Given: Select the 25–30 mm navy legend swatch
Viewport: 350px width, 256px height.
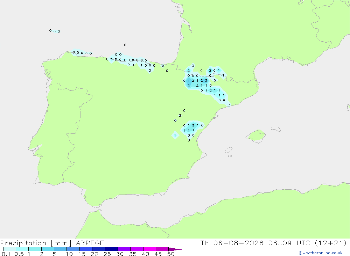Looking at the screenshot, I should click(x=111, y=249).
